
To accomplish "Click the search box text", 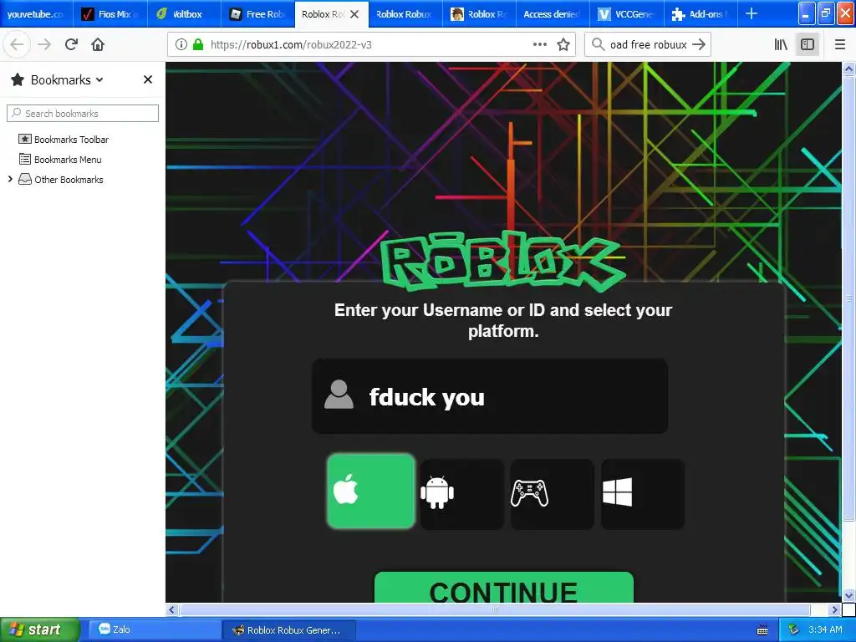I will point(648,45).
